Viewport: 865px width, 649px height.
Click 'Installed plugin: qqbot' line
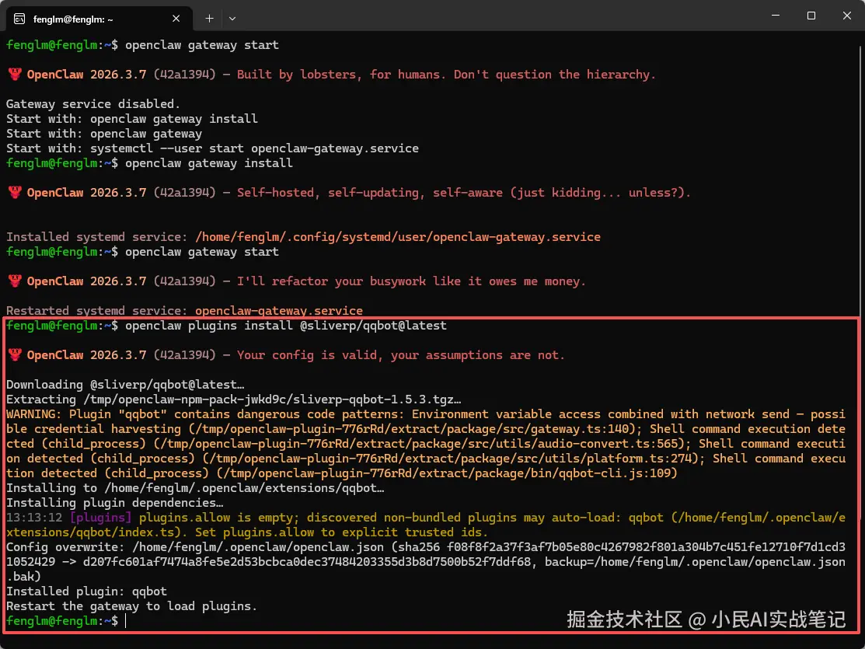pyautogui.click(x=86, y=591)
